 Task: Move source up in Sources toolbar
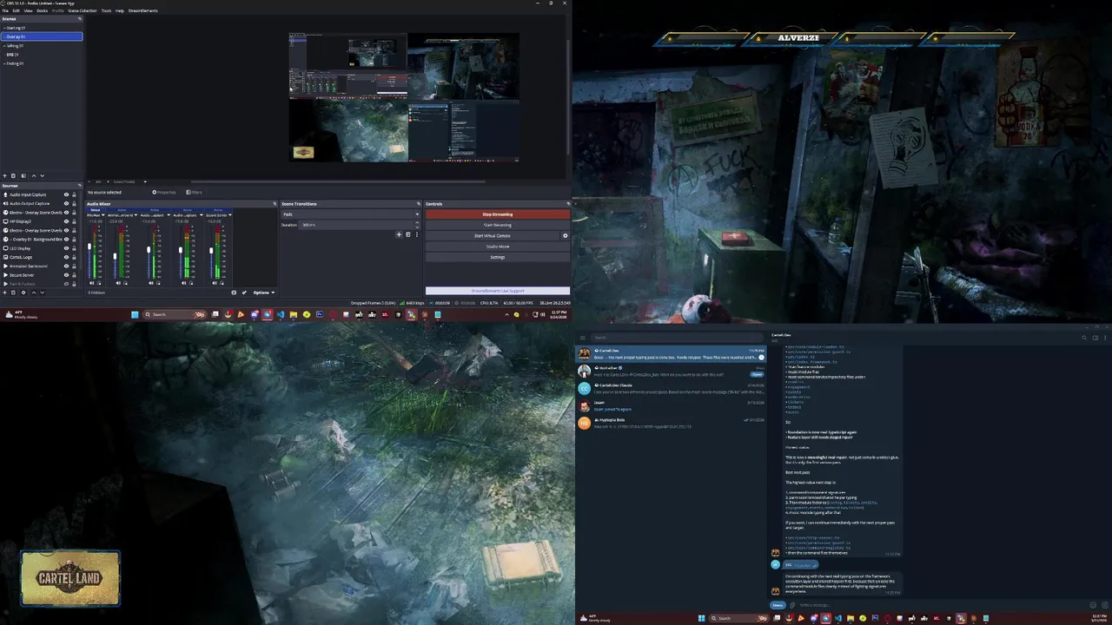[34, 293]
